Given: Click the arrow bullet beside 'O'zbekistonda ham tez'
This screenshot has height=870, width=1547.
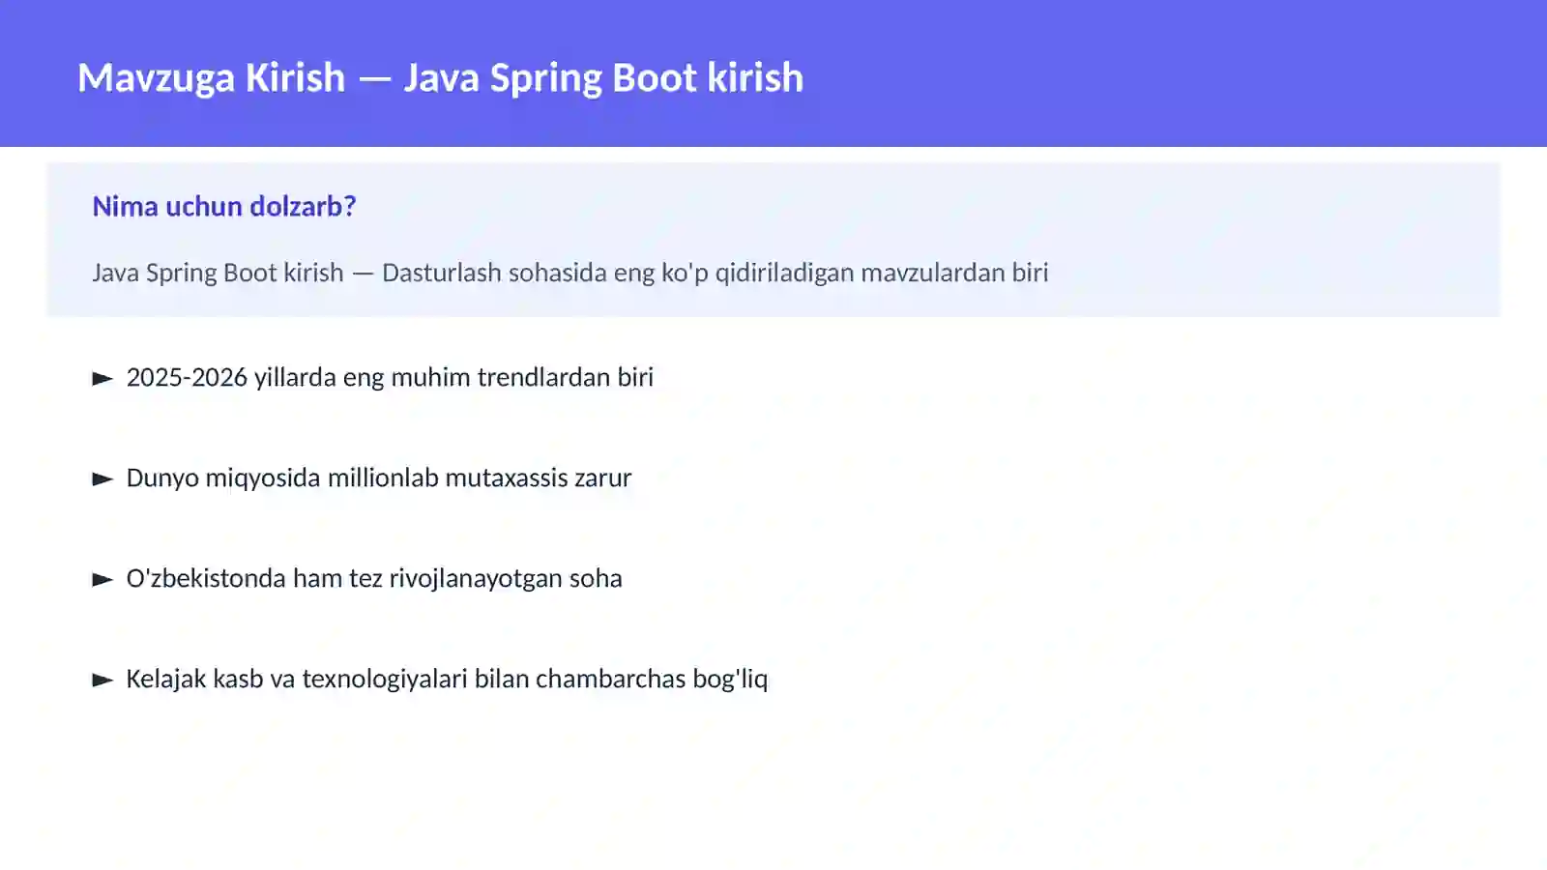Looking at the screenshot, I should coord(102,580).
